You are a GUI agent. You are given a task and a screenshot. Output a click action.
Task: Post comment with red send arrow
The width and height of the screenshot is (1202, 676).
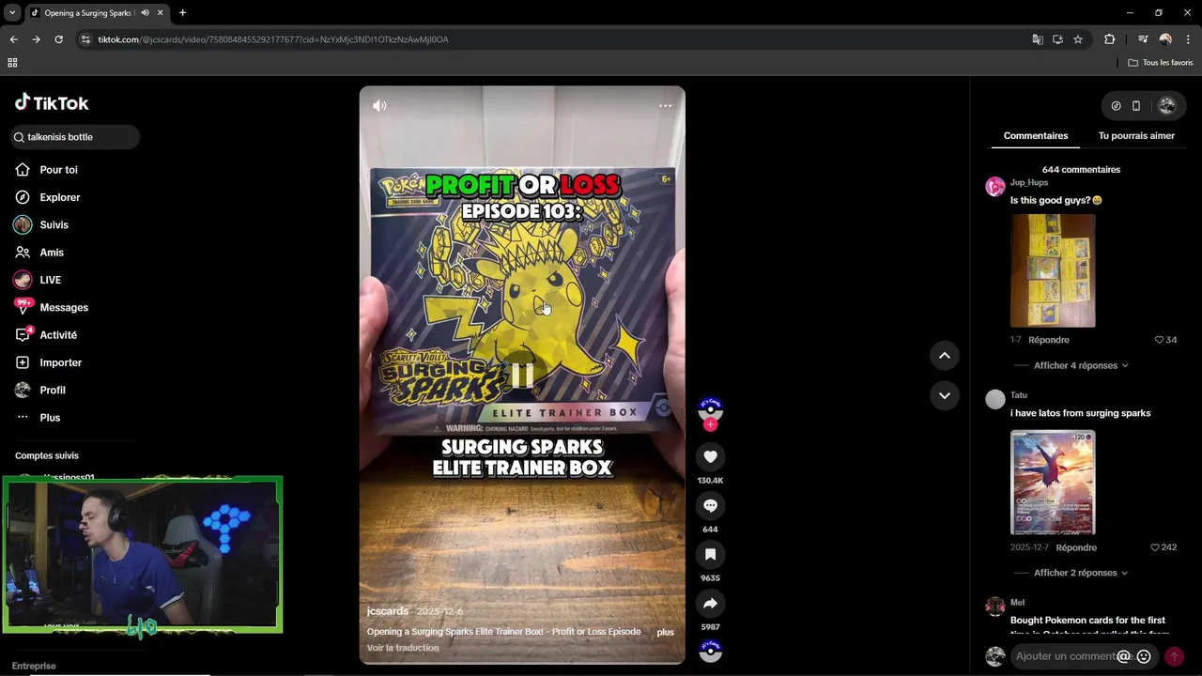pos(1174,656)
